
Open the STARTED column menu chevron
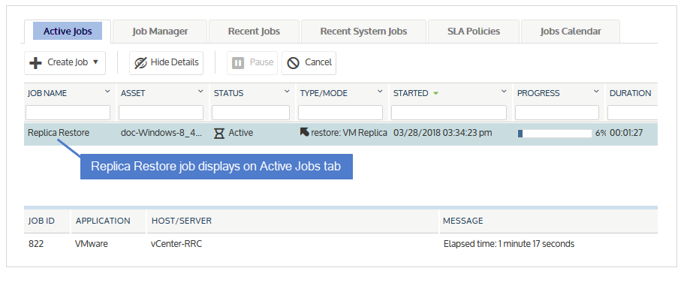[x=504, y=92]
